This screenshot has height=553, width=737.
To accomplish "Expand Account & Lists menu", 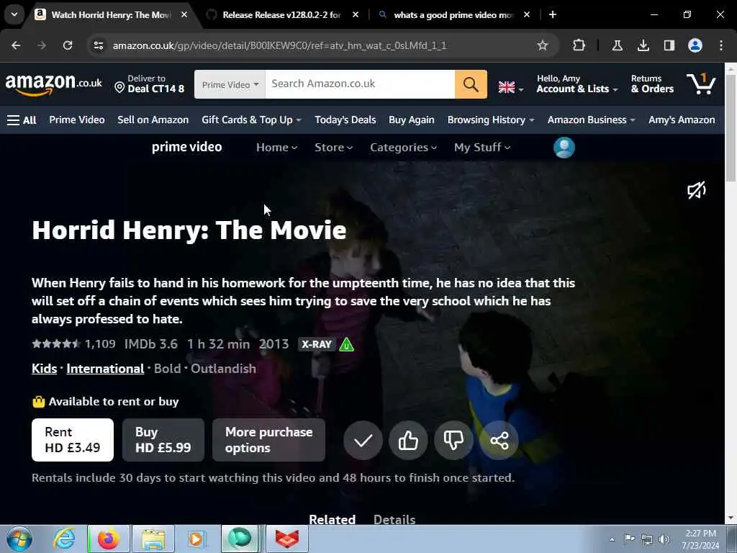I will tap(577, 84).
